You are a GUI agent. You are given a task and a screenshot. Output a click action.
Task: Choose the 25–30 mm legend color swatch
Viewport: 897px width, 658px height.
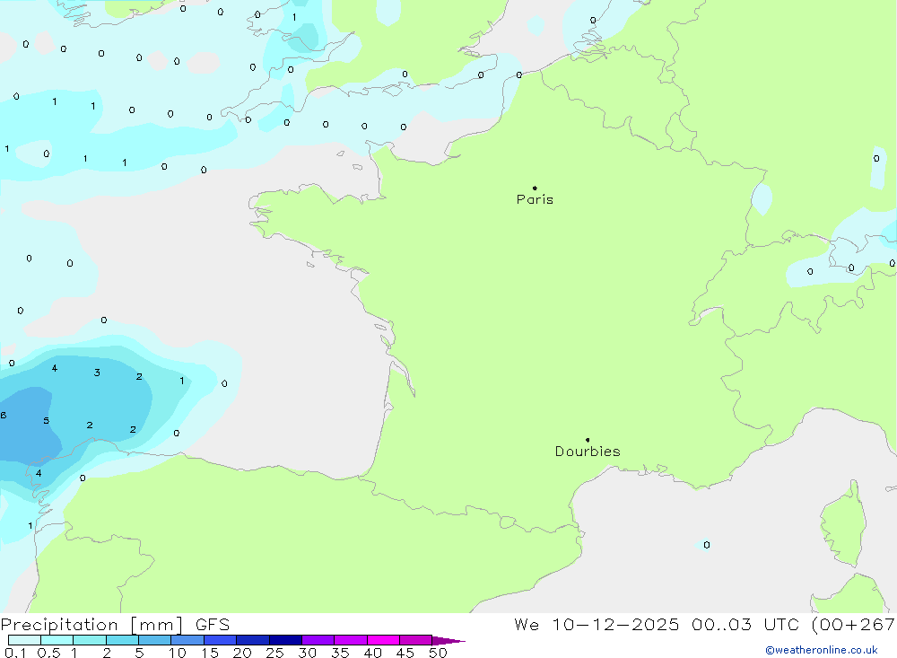pyautogui.click(x=285, y=640)
